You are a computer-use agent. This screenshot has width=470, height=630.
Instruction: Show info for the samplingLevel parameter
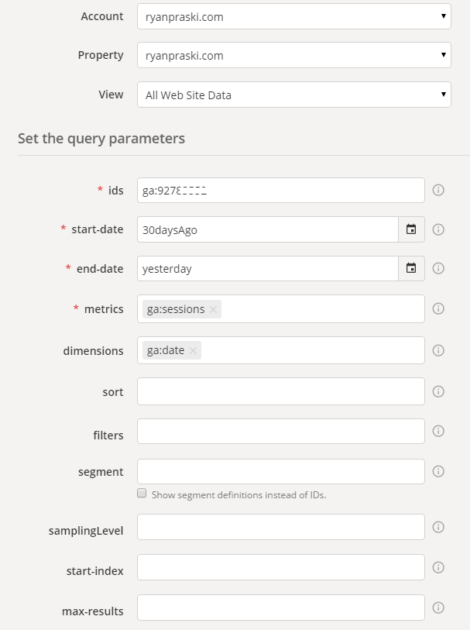pyautogui.click(x=438, y=527)
